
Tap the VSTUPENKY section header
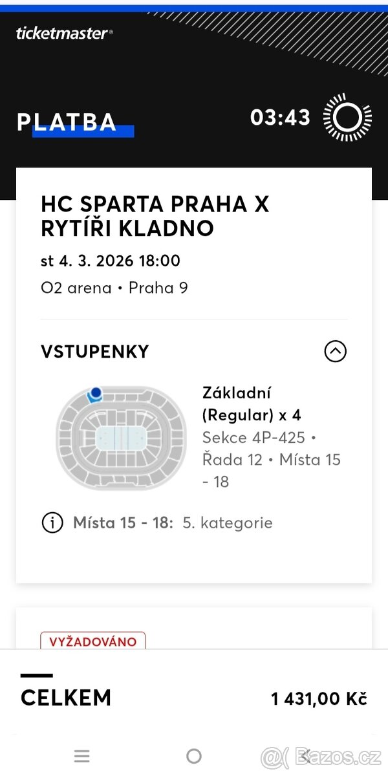point(95,352)
